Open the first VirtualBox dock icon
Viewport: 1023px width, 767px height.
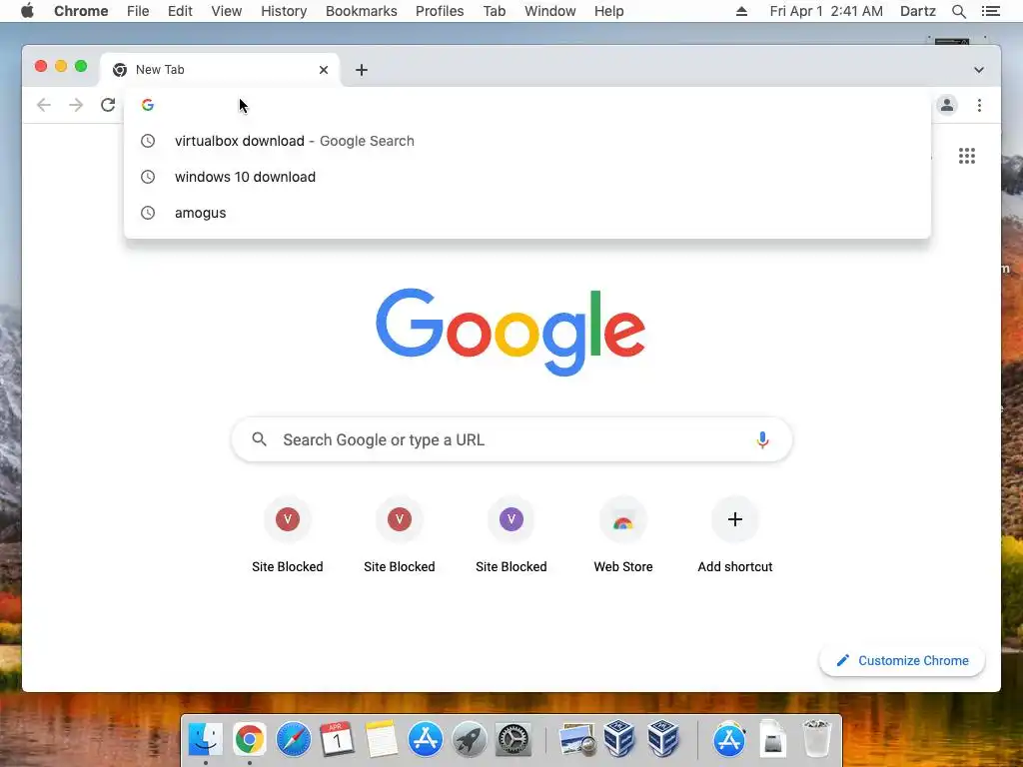coord(619,738)
